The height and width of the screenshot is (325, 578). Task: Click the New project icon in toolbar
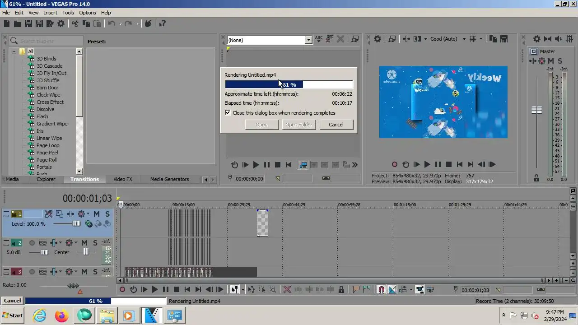point(7,24)
